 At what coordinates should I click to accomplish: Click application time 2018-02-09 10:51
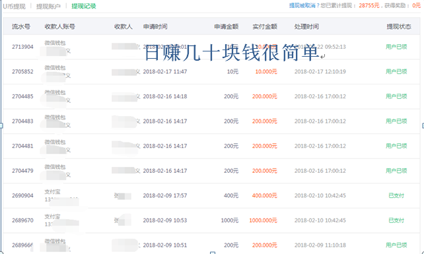(x=165, y=245)
